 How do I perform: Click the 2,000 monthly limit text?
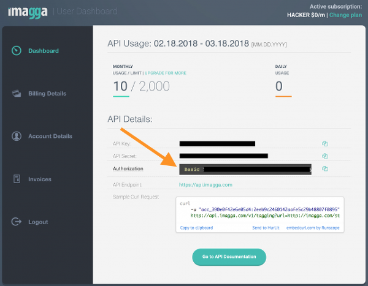point(154,87)
